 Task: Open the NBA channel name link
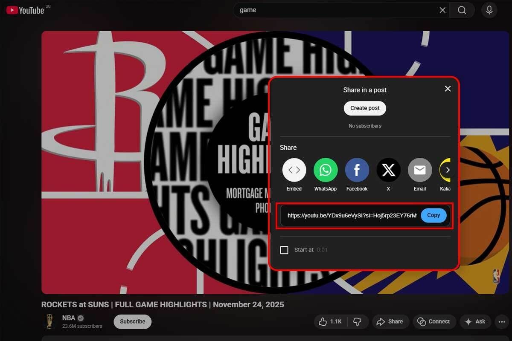point(68,318)
